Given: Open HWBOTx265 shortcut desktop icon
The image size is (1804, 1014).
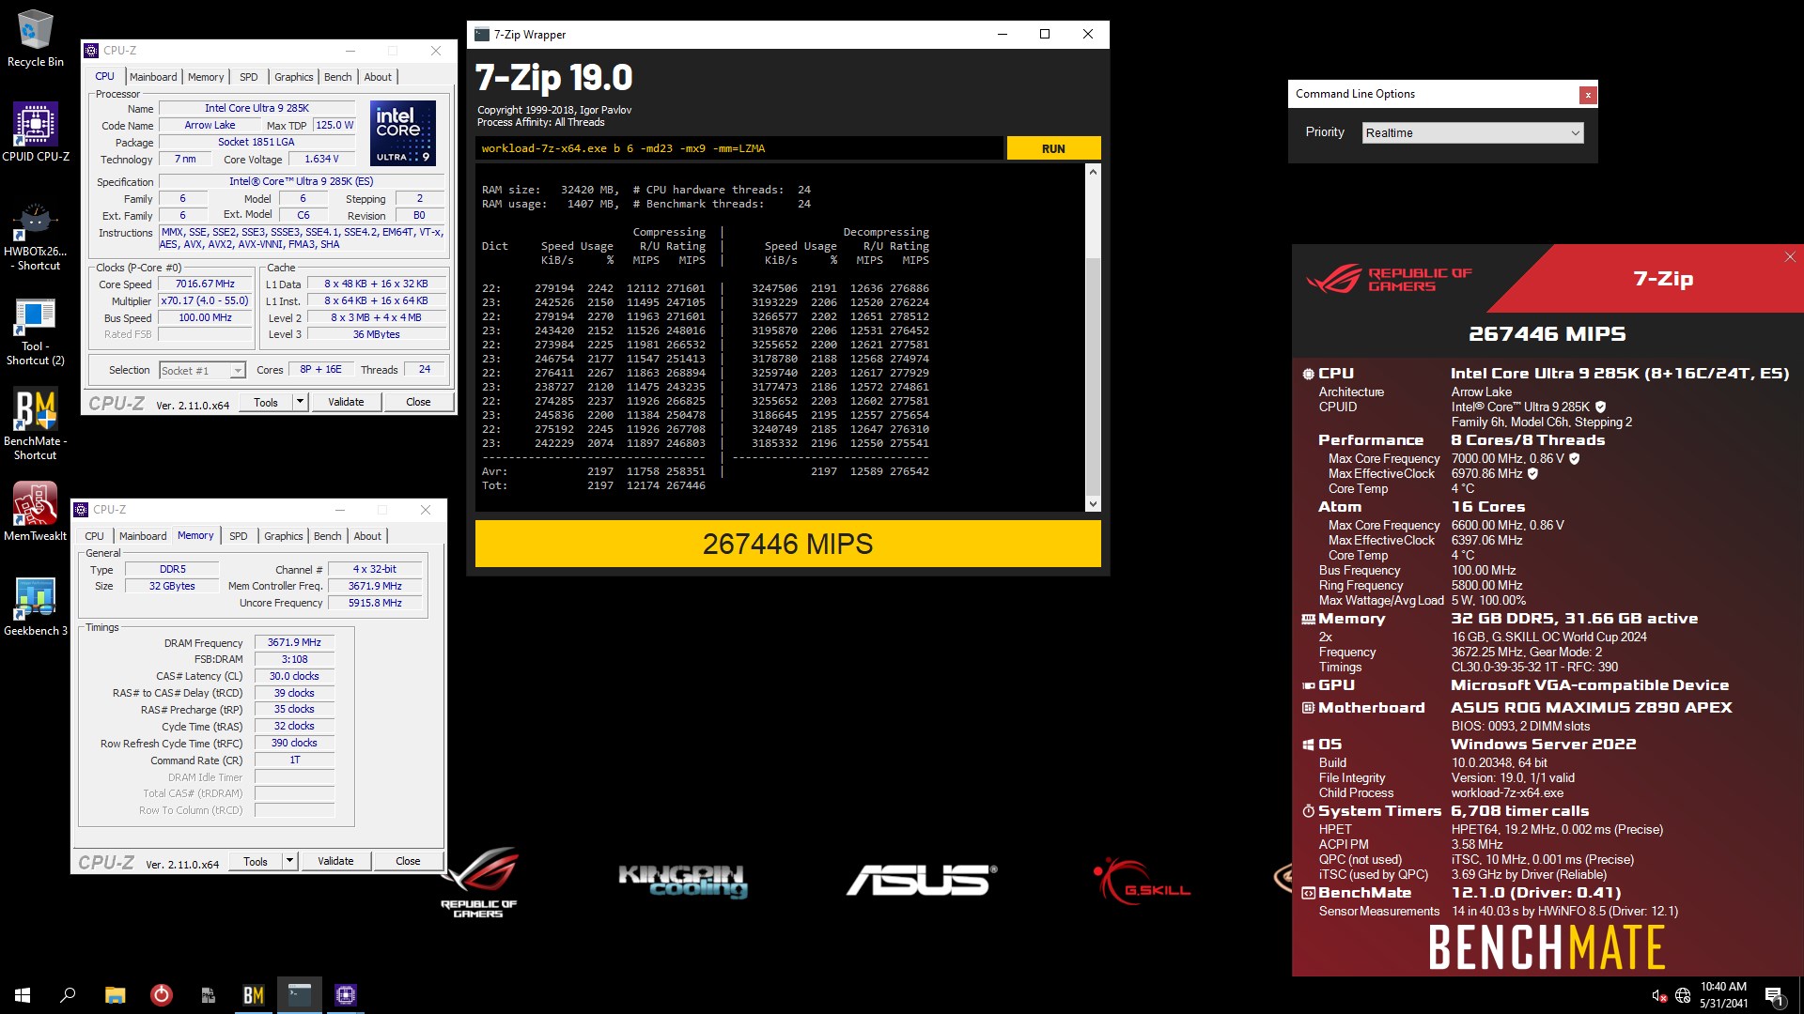Looking at the screenshot, I should click(36, 237).
